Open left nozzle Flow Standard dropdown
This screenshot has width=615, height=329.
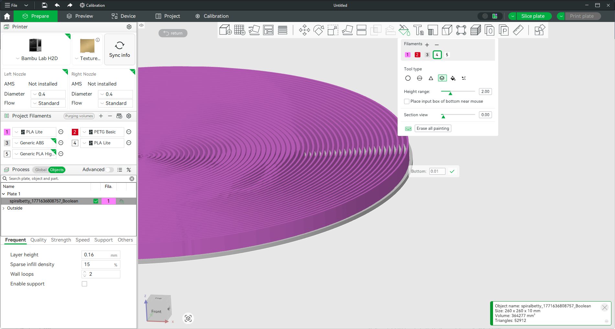(49, 103)
